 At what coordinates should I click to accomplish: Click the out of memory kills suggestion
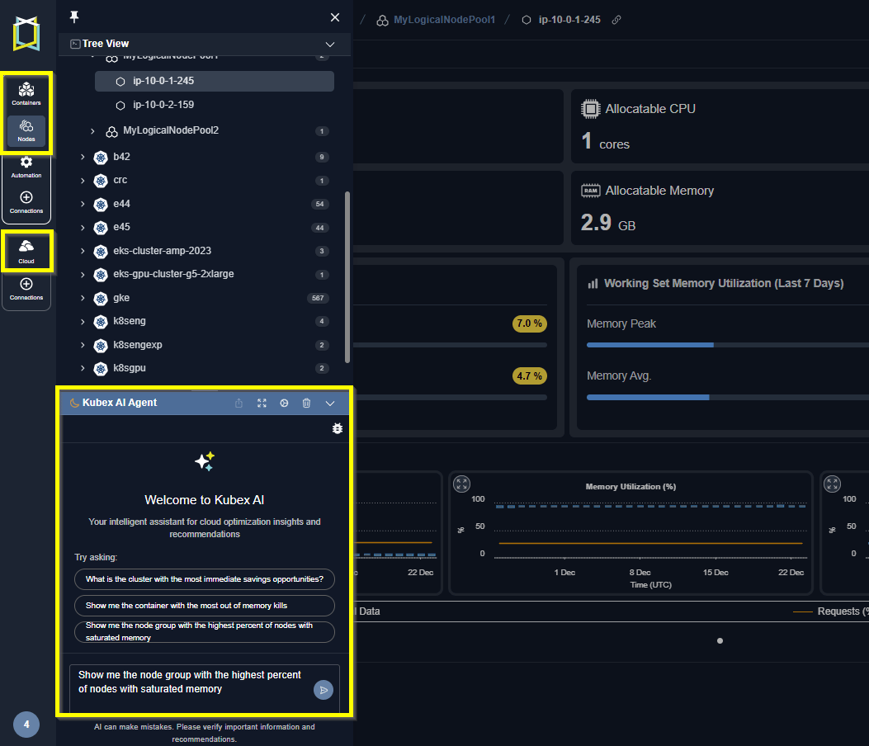(205, 606)
